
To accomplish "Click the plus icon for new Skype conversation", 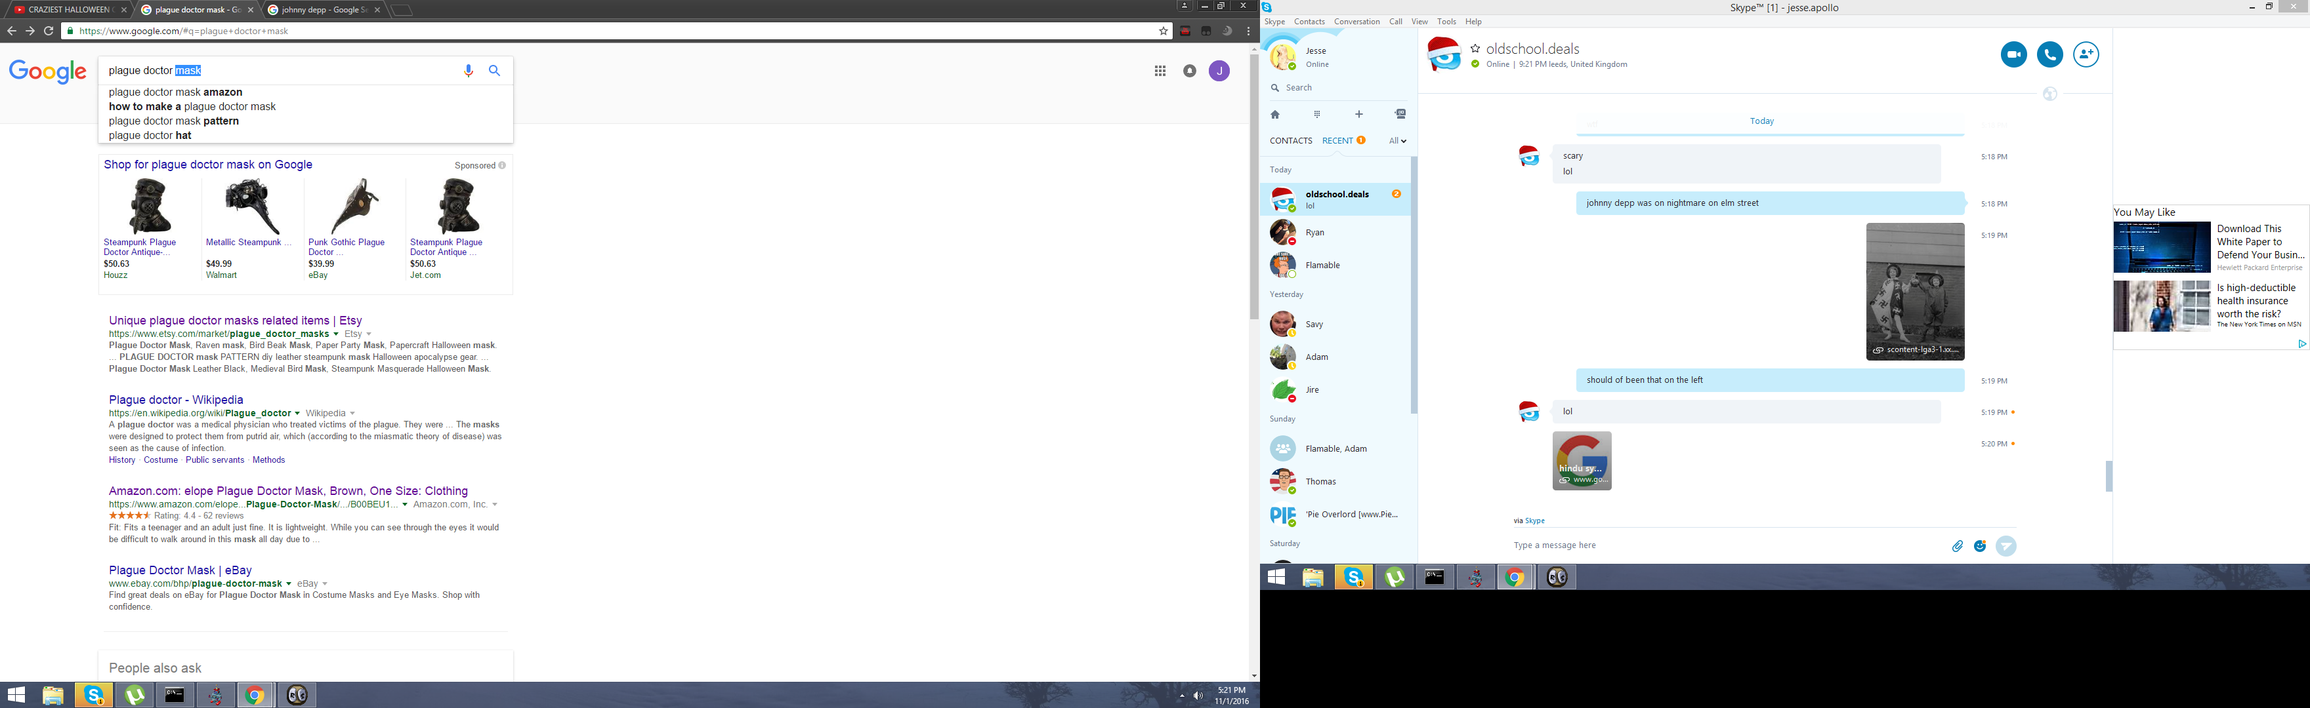I will pos(1358,115).
